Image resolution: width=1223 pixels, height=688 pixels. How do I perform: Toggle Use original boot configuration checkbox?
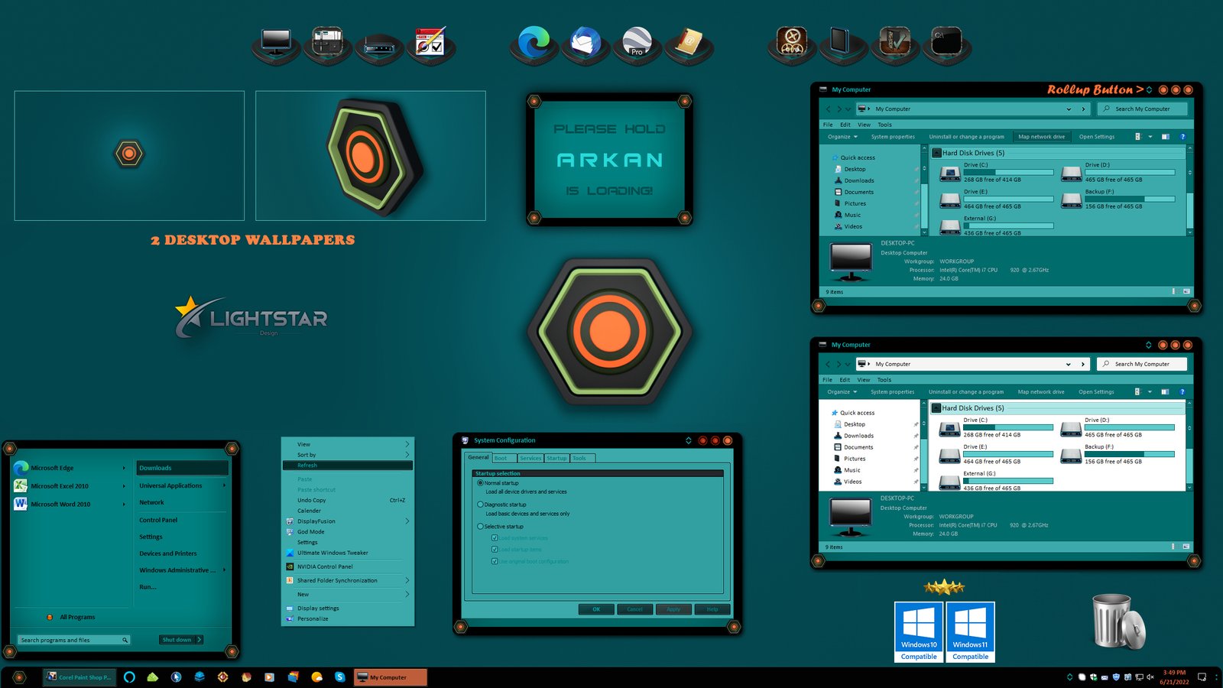tap(495, 561)
